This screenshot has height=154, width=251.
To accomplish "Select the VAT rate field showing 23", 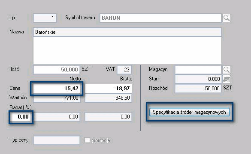I will point(124,70).
